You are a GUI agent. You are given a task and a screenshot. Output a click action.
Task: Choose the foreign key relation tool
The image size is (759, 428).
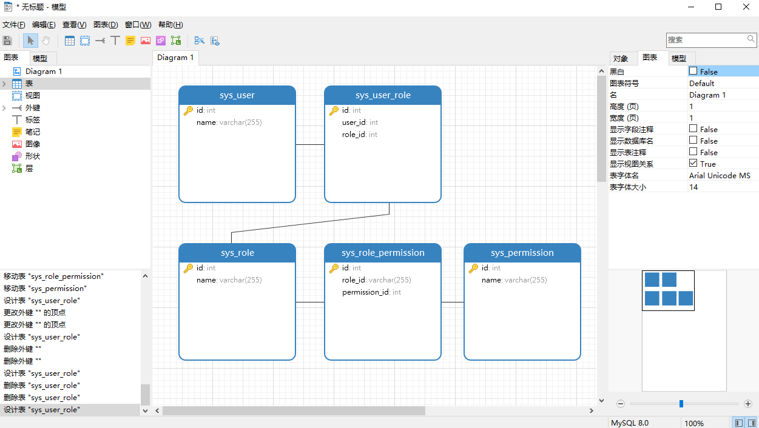tap(100, 41)
